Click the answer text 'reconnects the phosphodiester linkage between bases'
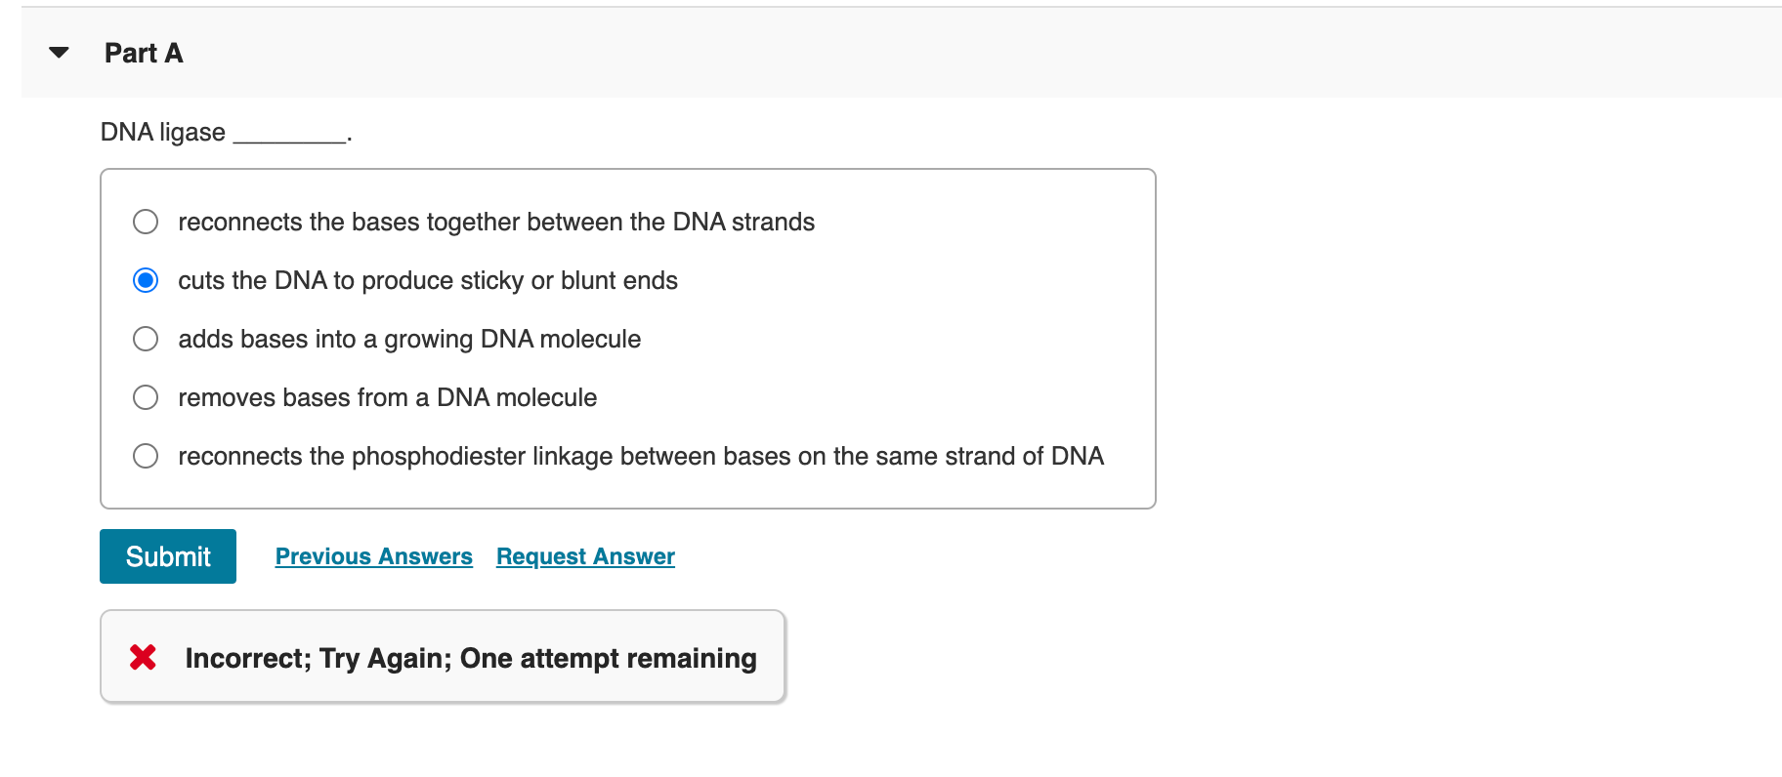 [x=641, y=456]
